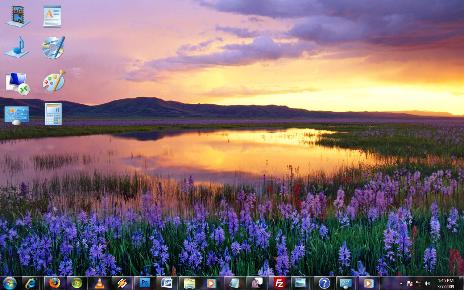Open the Videos library desktop icon

click(x=17, y=16)
